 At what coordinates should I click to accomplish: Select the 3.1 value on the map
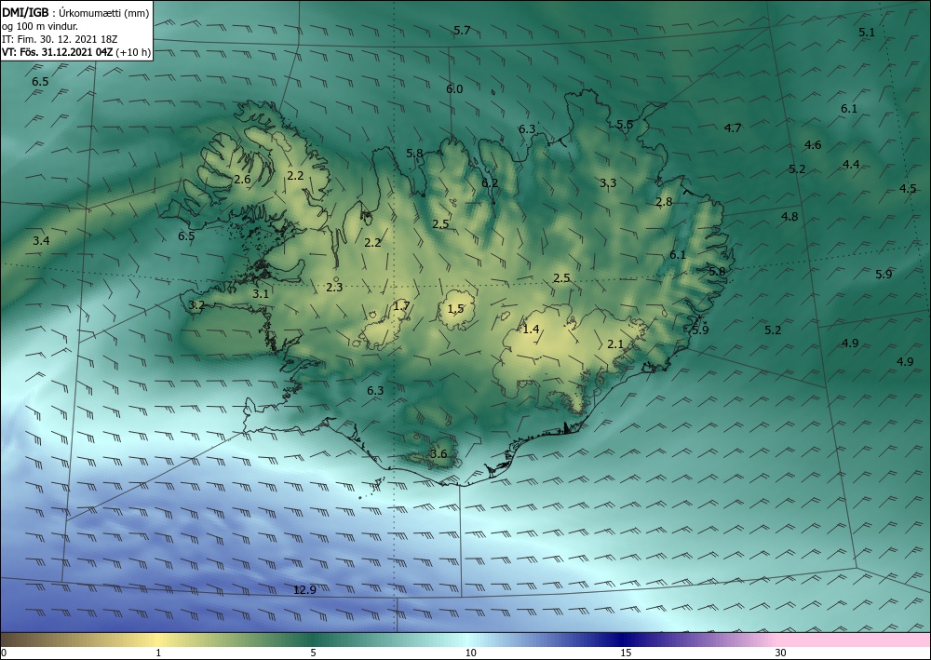coord(260,293)
